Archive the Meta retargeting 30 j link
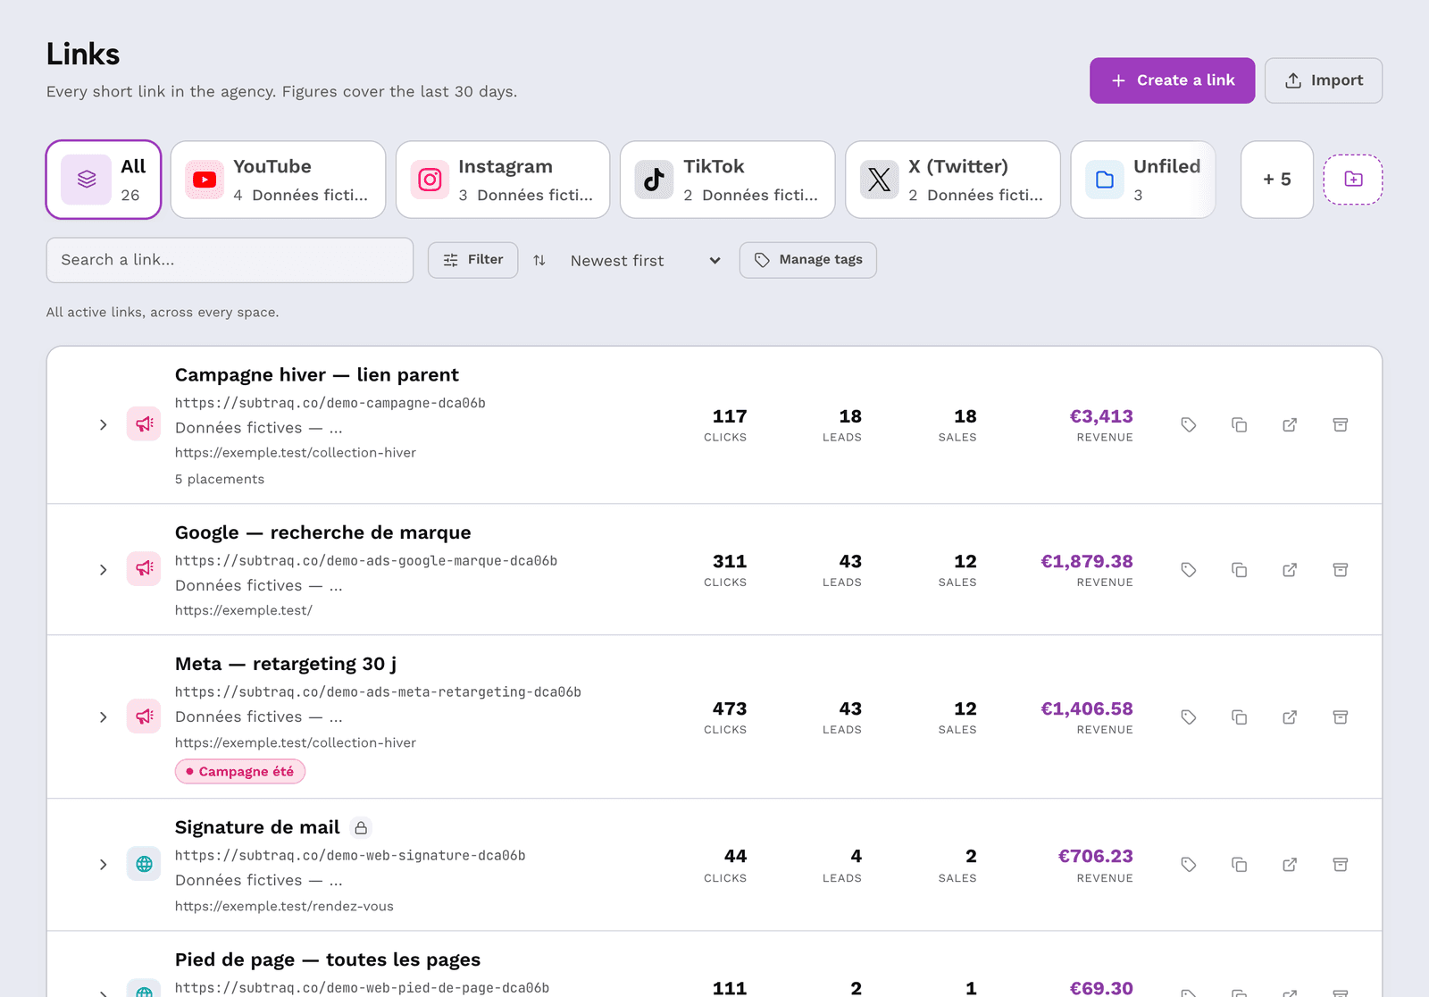 tap(1341, 717)
